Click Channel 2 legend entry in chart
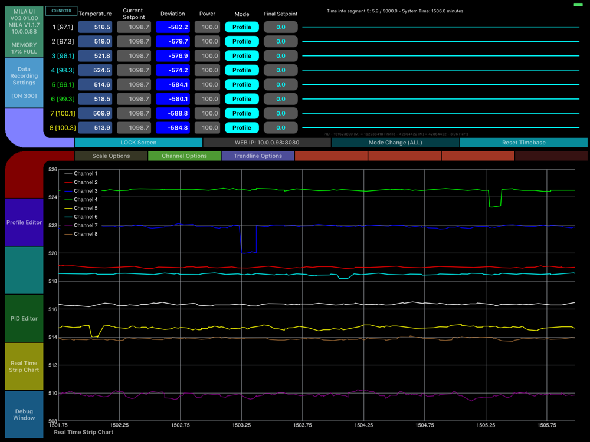590x442 pixels. tap(81, 182)
